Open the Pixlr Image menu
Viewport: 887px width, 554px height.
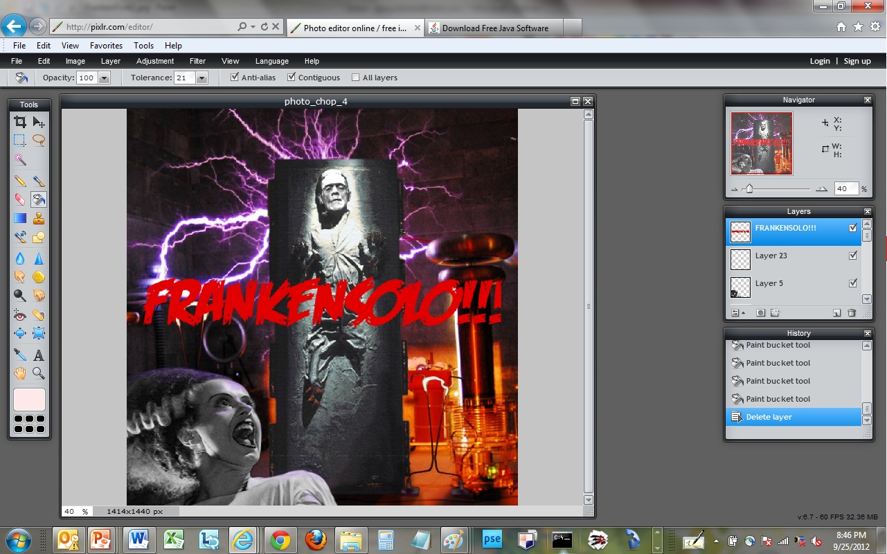point(75,61)
